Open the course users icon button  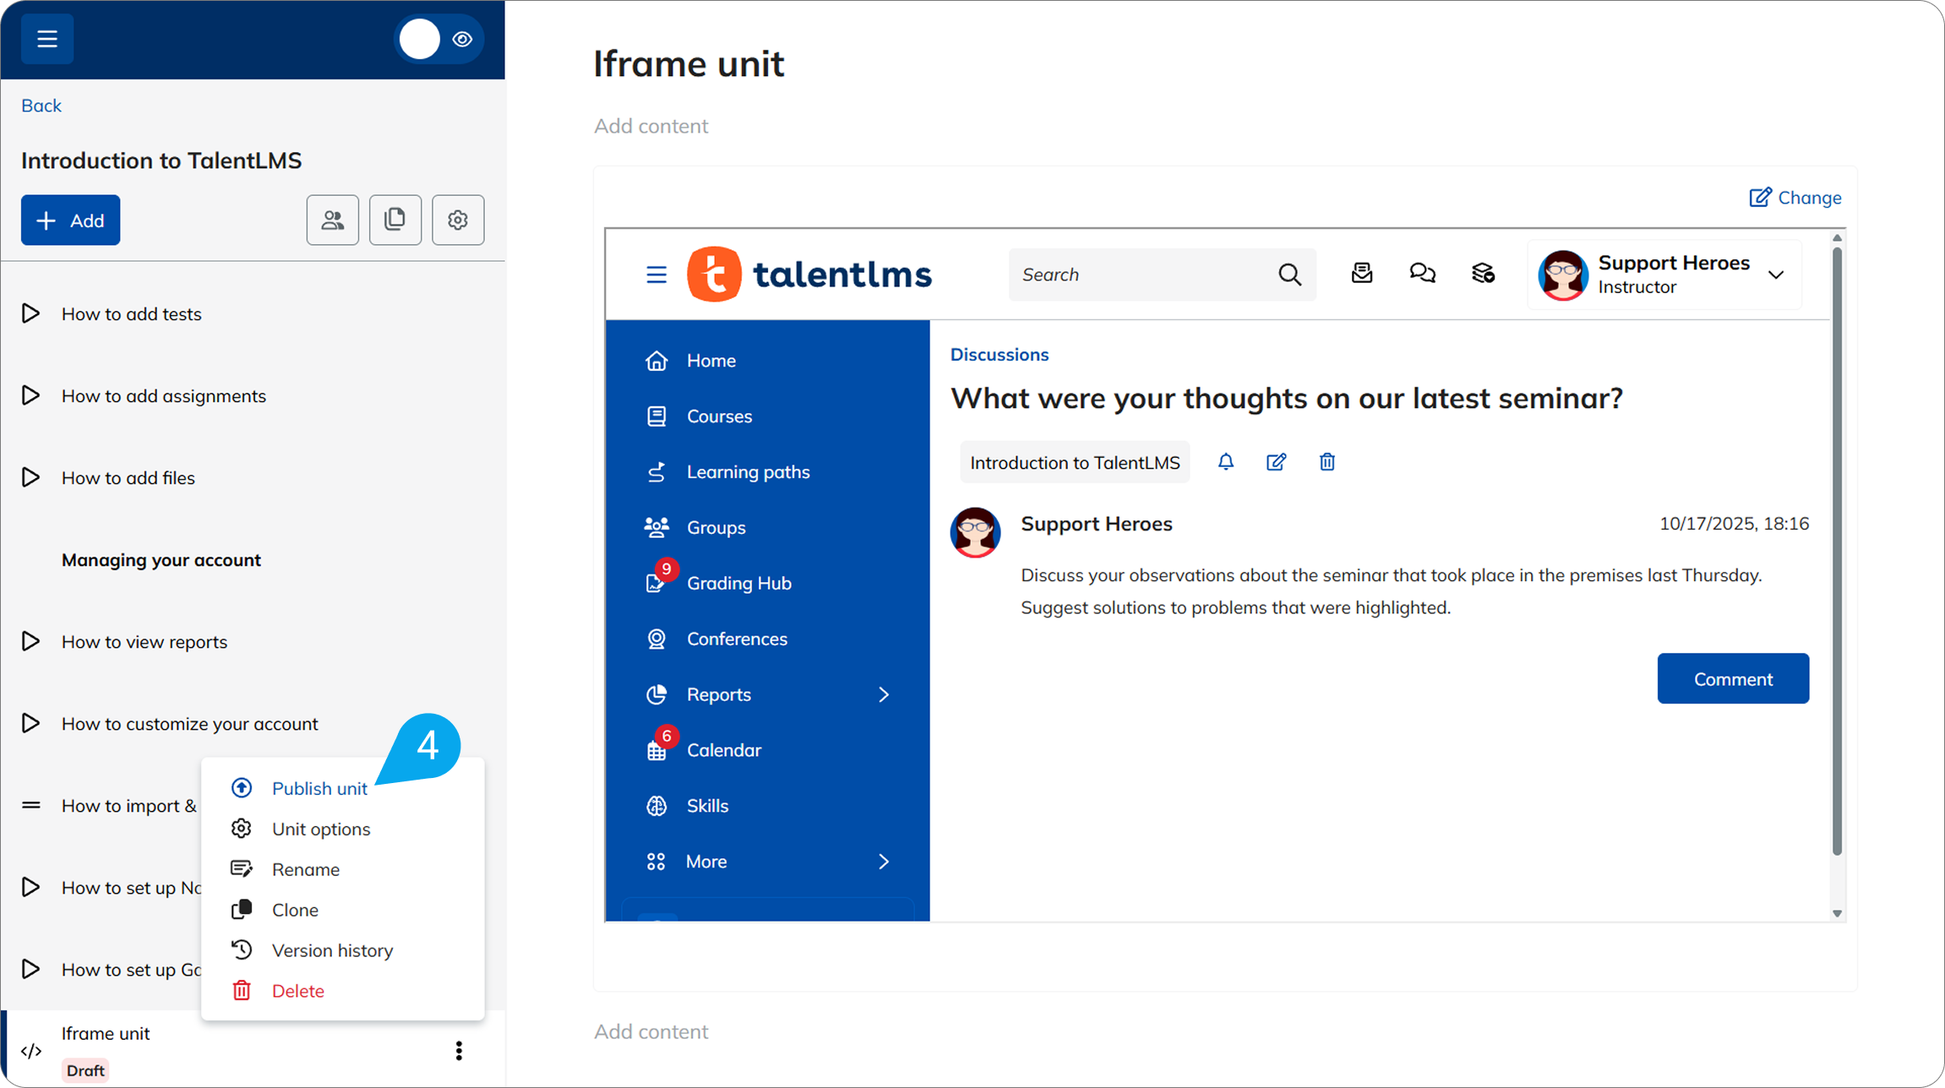(332, 220)
